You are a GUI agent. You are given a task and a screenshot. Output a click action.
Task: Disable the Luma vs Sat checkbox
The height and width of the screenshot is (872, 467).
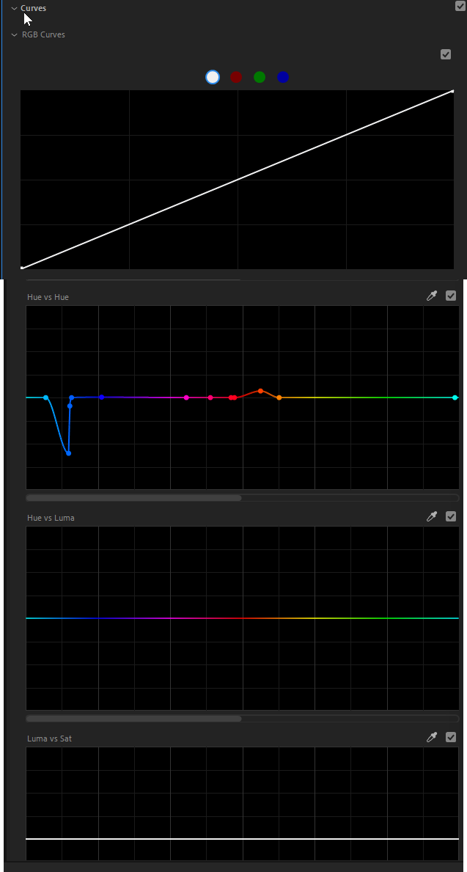pos(451,737)
